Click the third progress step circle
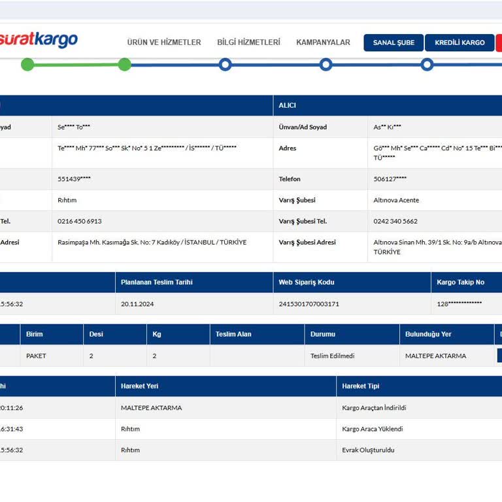The width and height of the screenshot is (502, 502). coord(225,65)
